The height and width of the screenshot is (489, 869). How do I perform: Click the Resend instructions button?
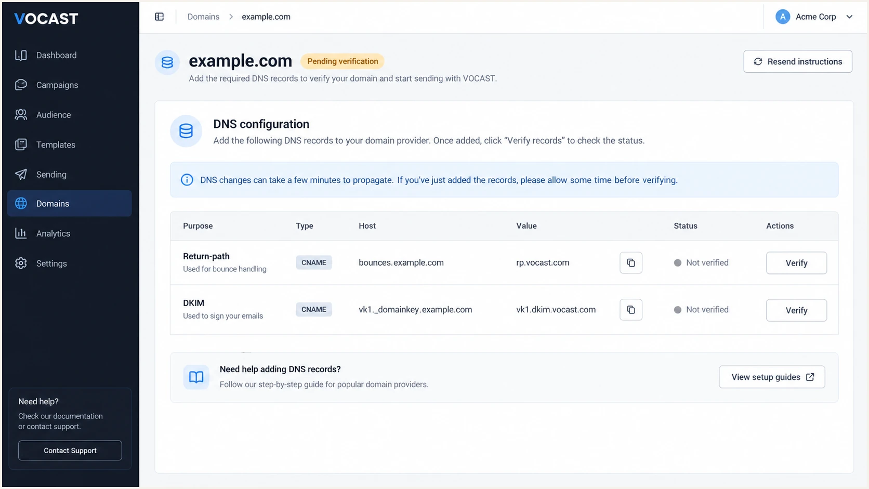tap(798, 61)
